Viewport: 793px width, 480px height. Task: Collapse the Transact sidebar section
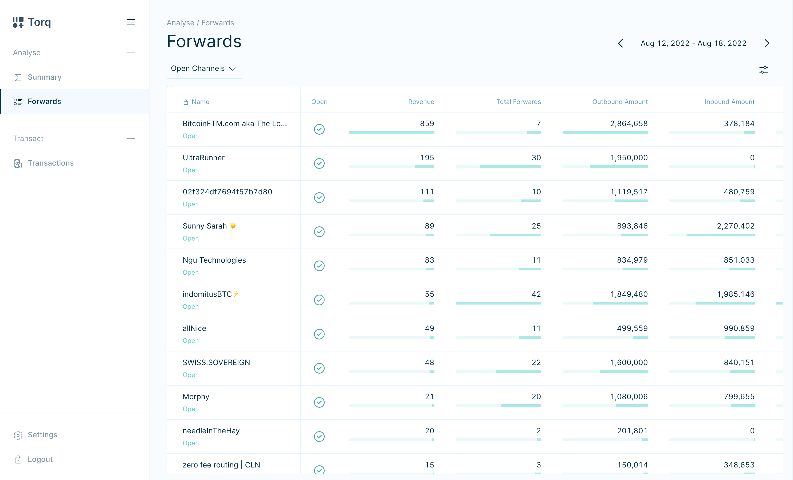point(131,139)
